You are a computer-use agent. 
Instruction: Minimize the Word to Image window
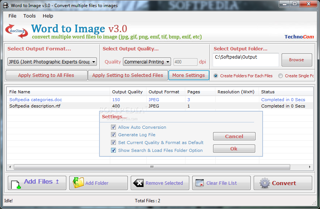(285, 4)
